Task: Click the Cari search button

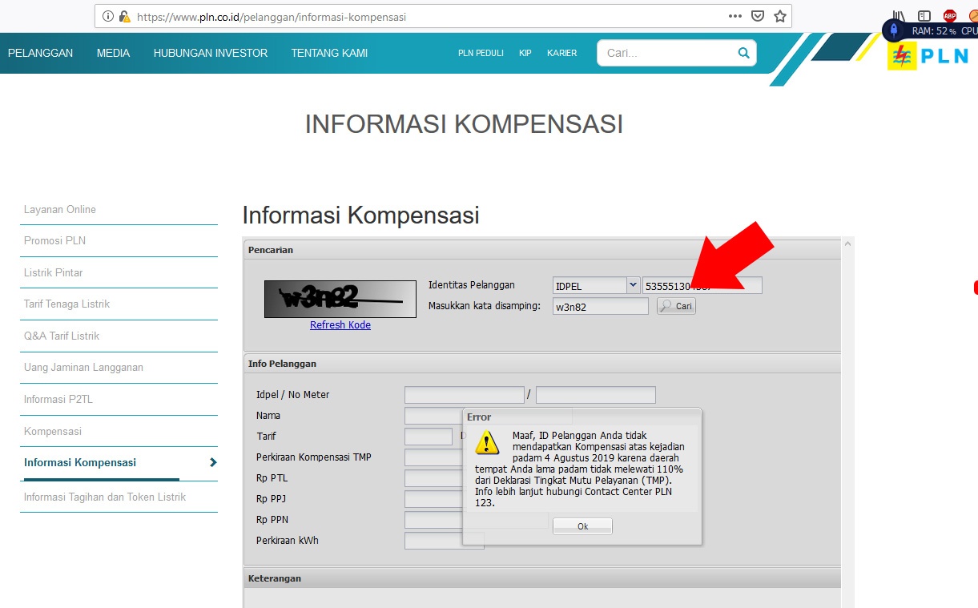Action: coord(676,306)
